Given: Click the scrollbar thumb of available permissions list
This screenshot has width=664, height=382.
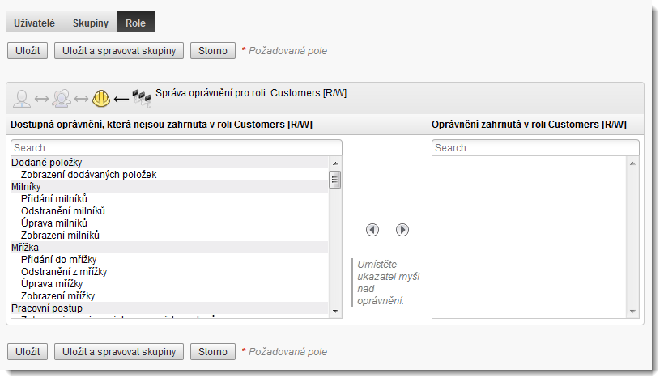Looking at the screenshot, I should [x=335, y=180].
